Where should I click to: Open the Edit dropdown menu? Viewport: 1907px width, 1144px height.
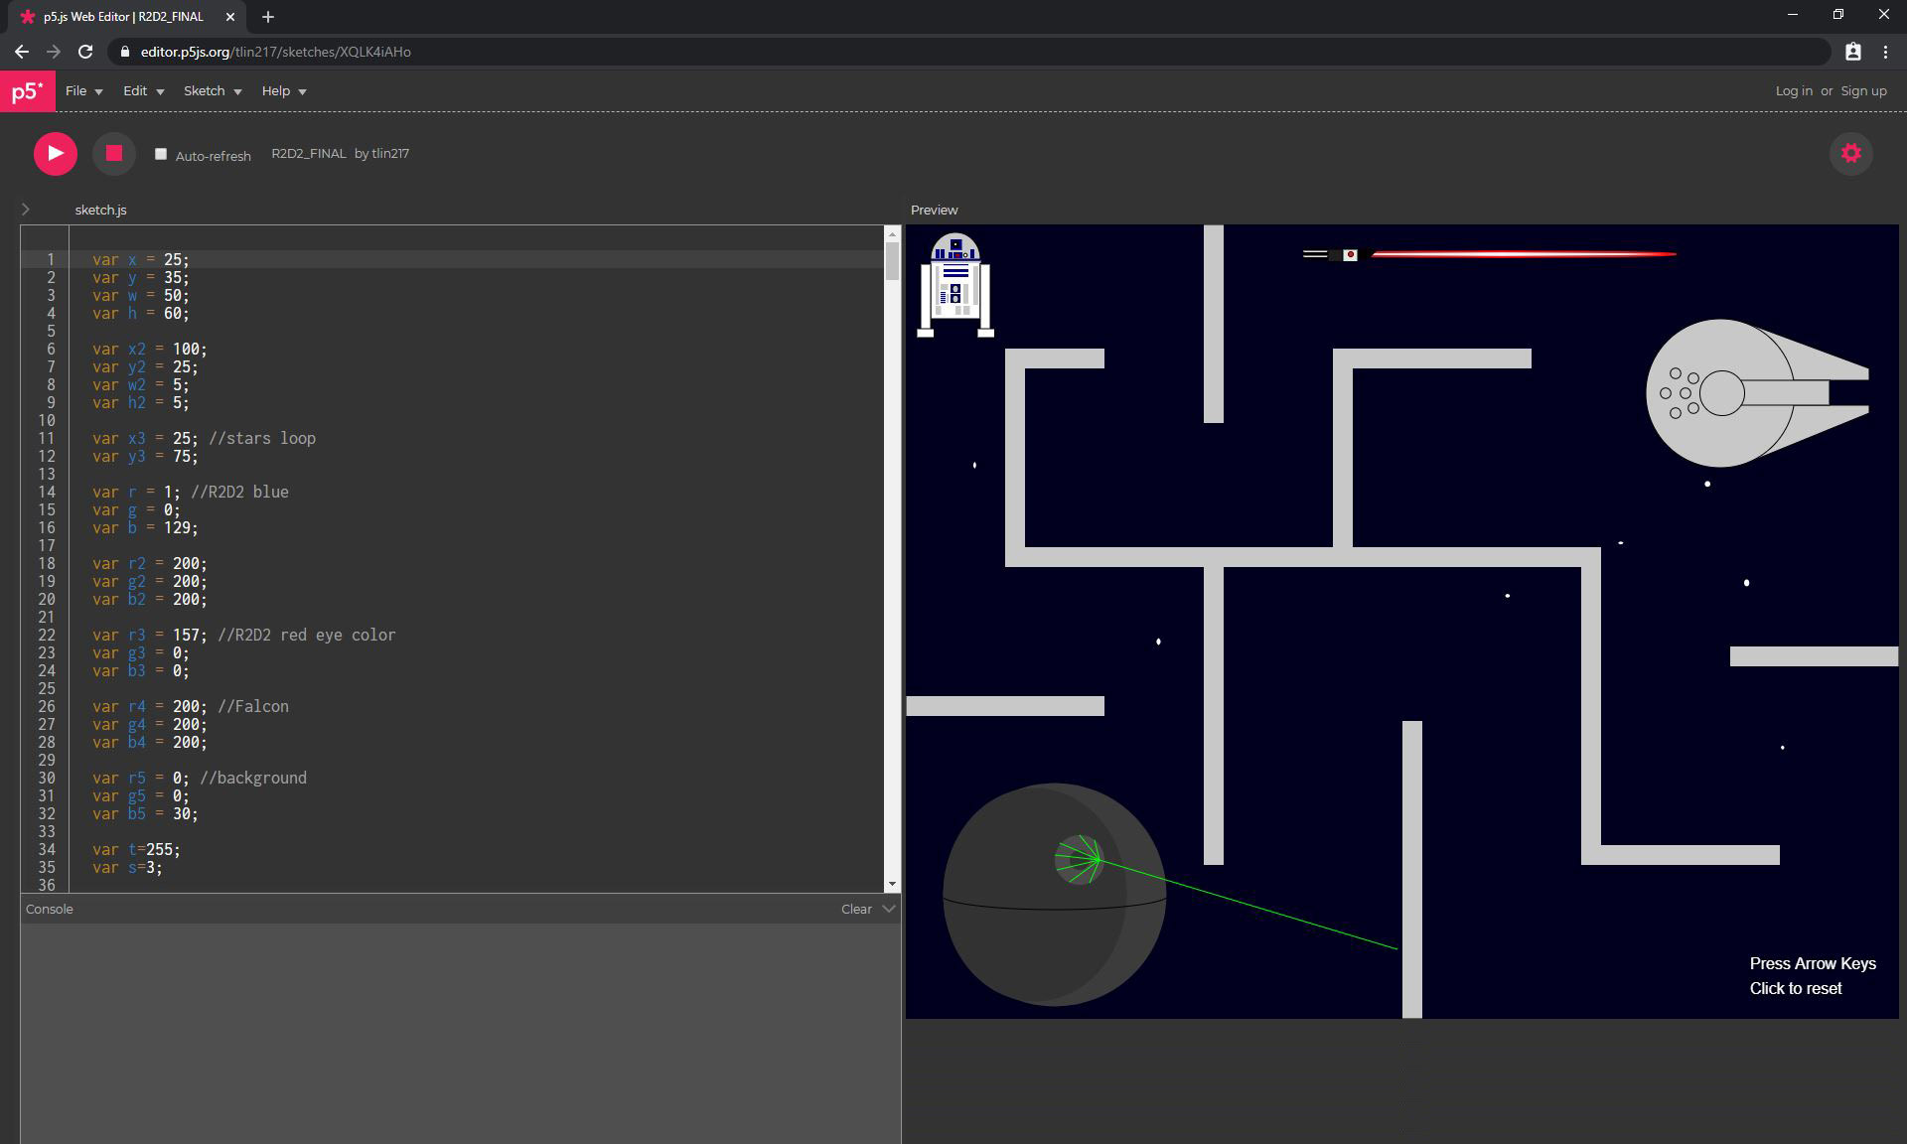[x=143, y=91]
